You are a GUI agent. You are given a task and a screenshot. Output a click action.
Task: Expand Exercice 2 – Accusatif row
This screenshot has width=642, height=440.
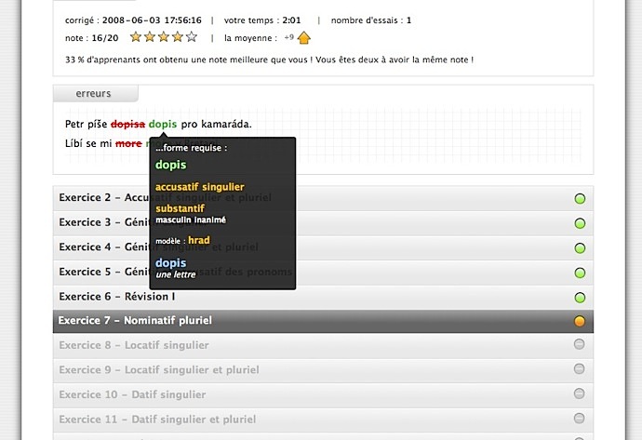pyautogui.click(x=323, y=198)
